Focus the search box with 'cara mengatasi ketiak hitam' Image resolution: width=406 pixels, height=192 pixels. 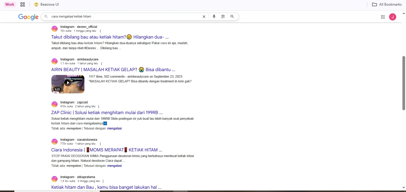click(125, 17)
